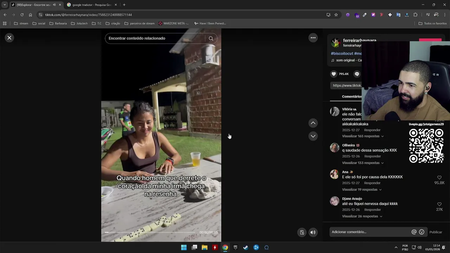The height and width of the screenshot is (253, 450).
Task: Open Chrome three-dot menu
Action: pyautogui.click(x=445, y=15)
